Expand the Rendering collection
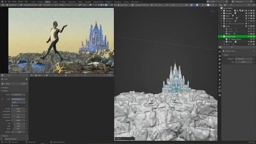Viewport: 256px width, 144px height. tap(222, 13)
